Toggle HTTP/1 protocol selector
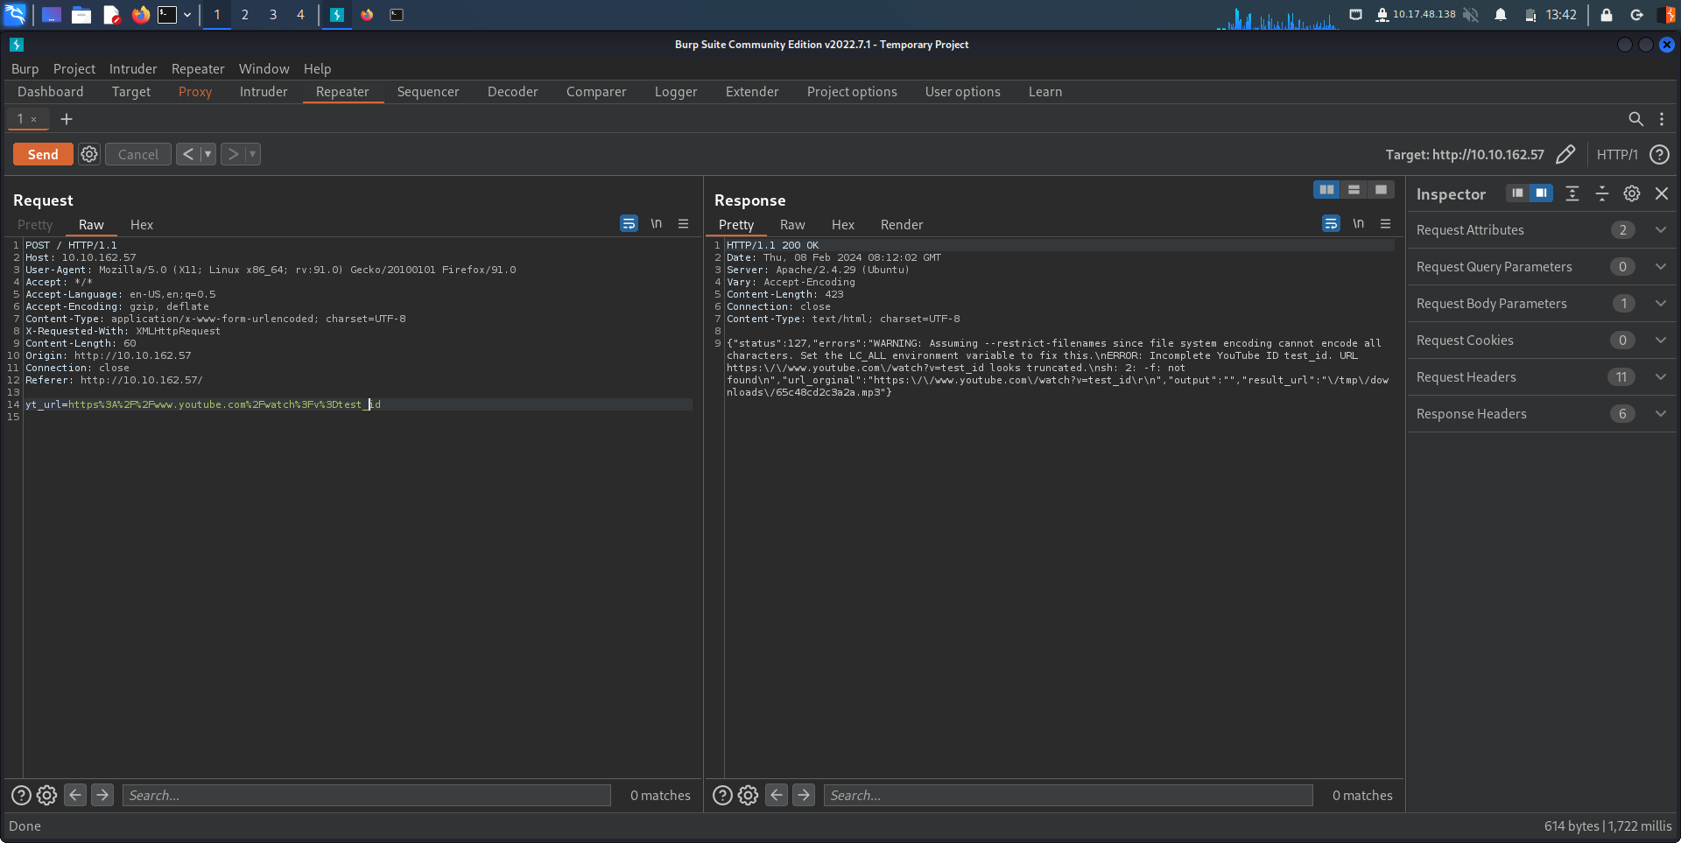 [1617, 154]
